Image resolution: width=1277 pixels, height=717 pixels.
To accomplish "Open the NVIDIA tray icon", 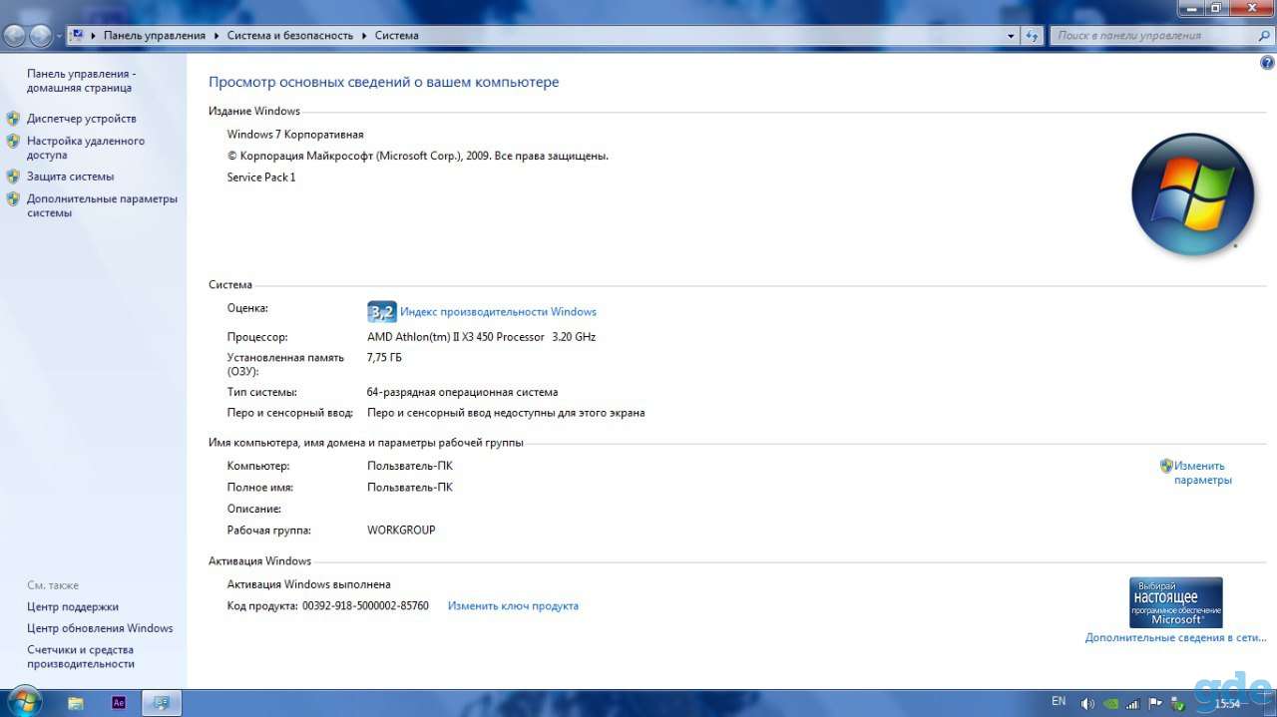I will tap(1110, 703).
